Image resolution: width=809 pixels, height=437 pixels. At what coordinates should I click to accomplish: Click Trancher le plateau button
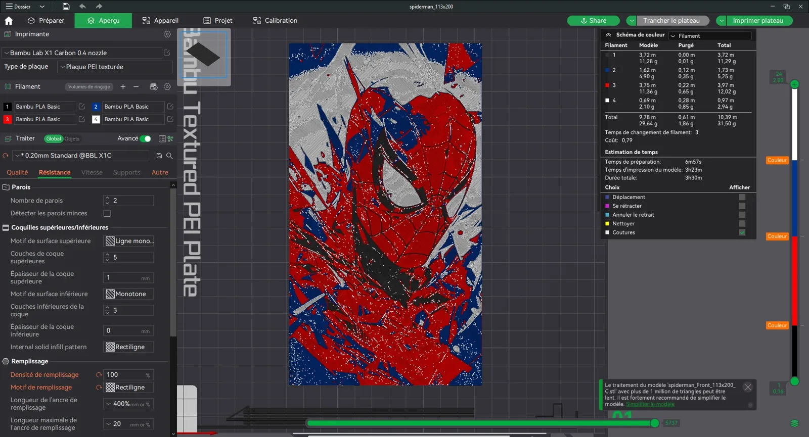pos(672,21)
